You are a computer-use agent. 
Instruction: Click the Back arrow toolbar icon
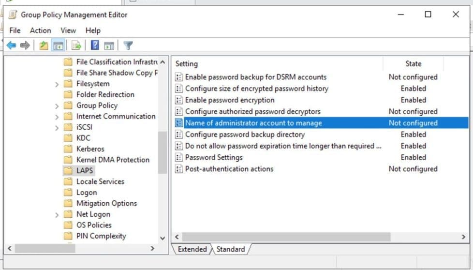[11, 45]
